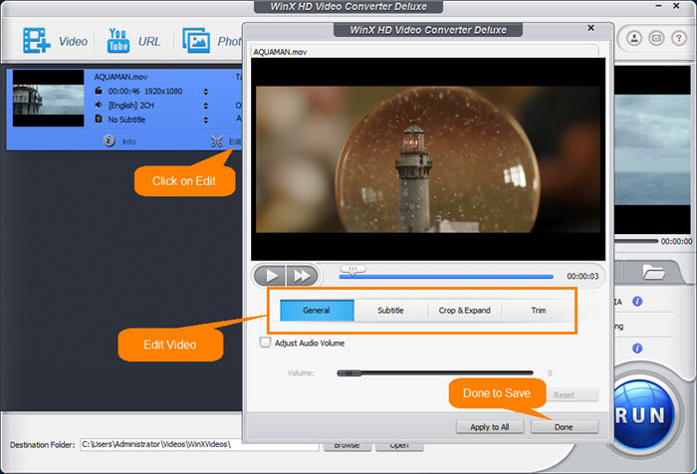697x474 pixels.
Task: Click the Browse button for destination
Action: pyautogui.click(x=348, y=446)
